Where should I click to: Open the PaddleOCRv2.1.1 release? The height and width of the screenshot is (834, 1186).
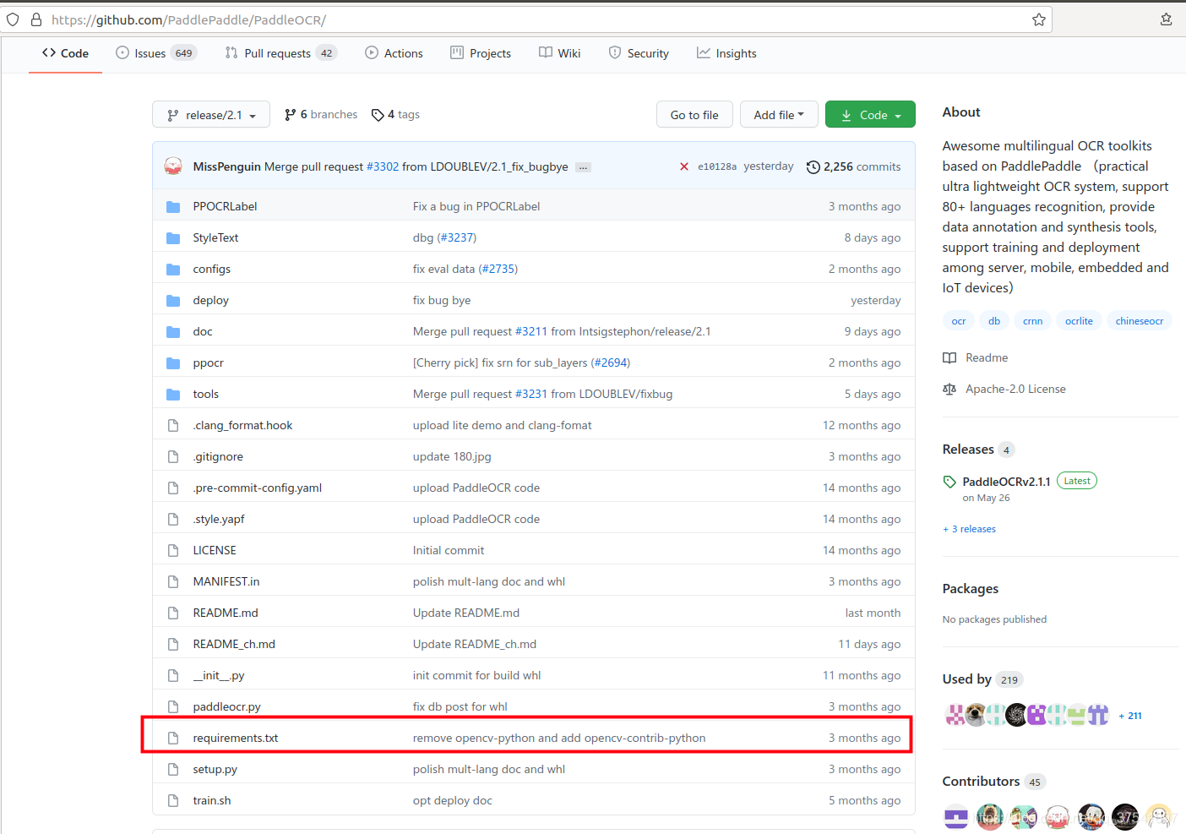coord(1006,482)
